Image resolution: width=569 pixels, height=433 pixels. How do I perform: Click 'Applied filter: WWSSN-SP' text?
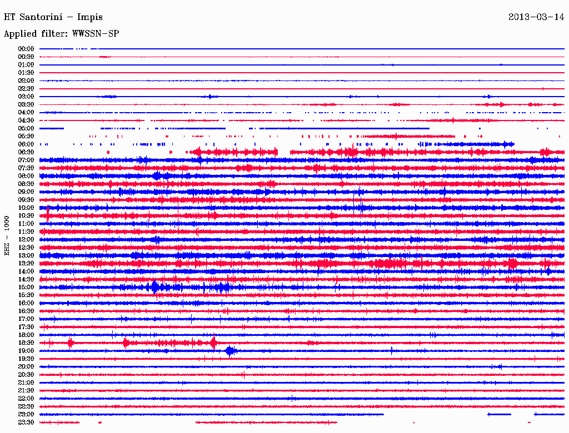(61, 34)
